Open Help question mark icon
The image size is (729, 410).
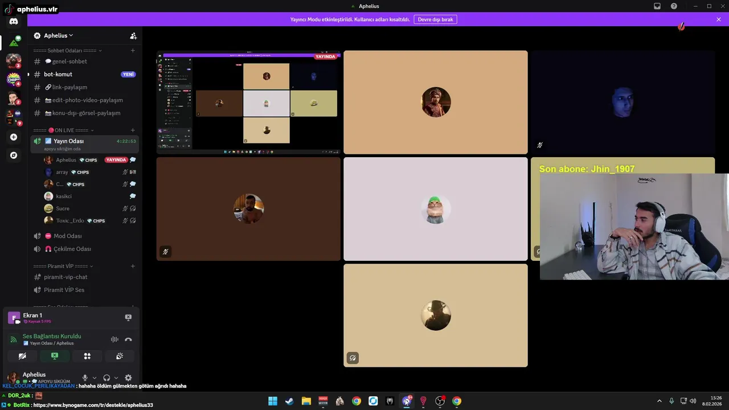[x=674, y=6]
